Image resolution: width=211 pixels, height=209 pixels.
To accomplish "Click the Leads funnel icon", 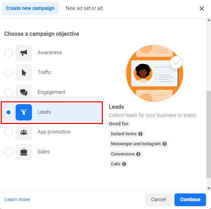I will pos(24,112).
